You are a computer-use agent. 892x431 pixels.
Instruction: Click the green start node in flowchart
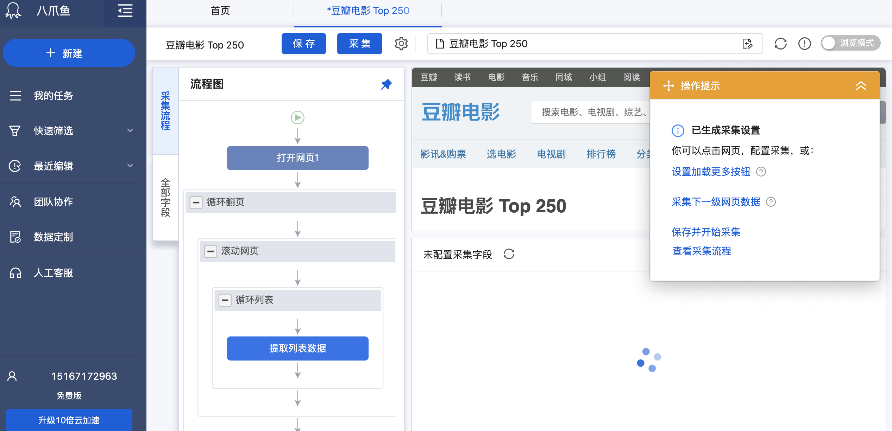(297, 117)
